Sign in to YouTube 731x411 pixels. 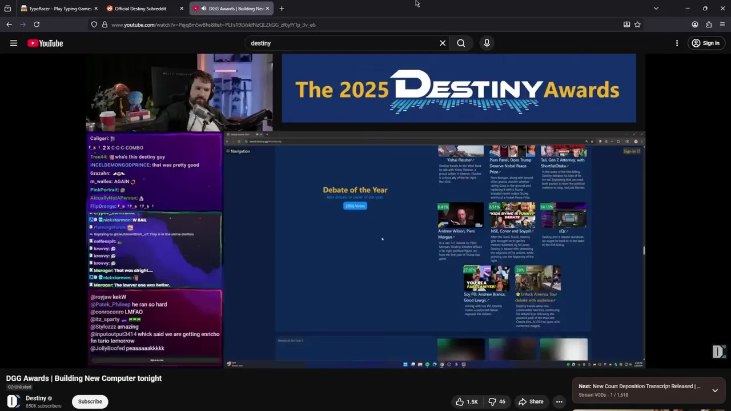(705, 43)
